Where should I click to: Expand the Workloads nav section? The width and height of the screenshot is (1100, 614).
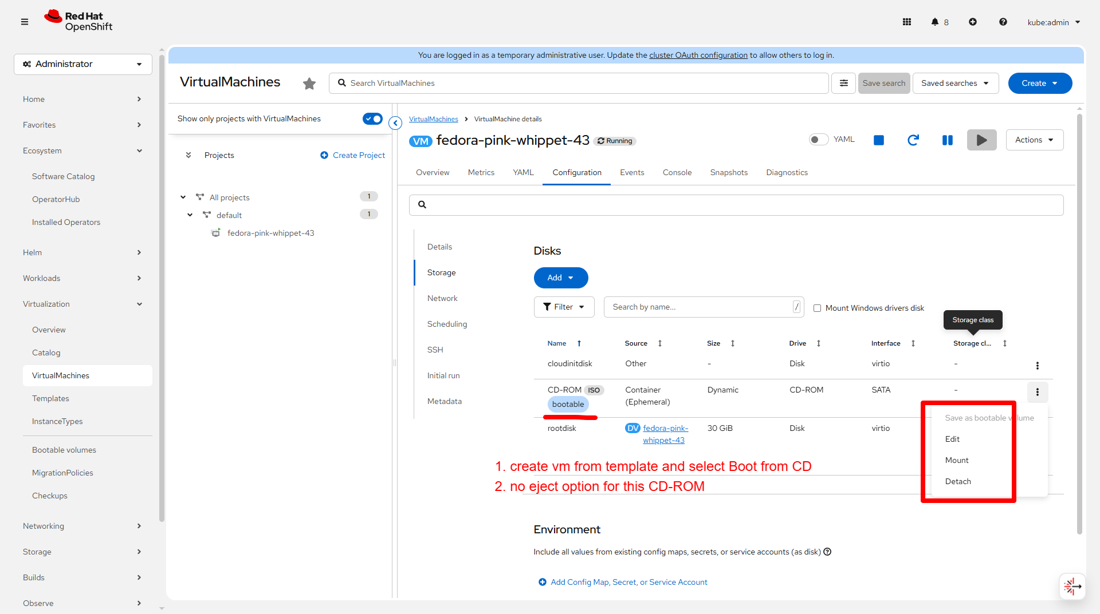point(82,278)
